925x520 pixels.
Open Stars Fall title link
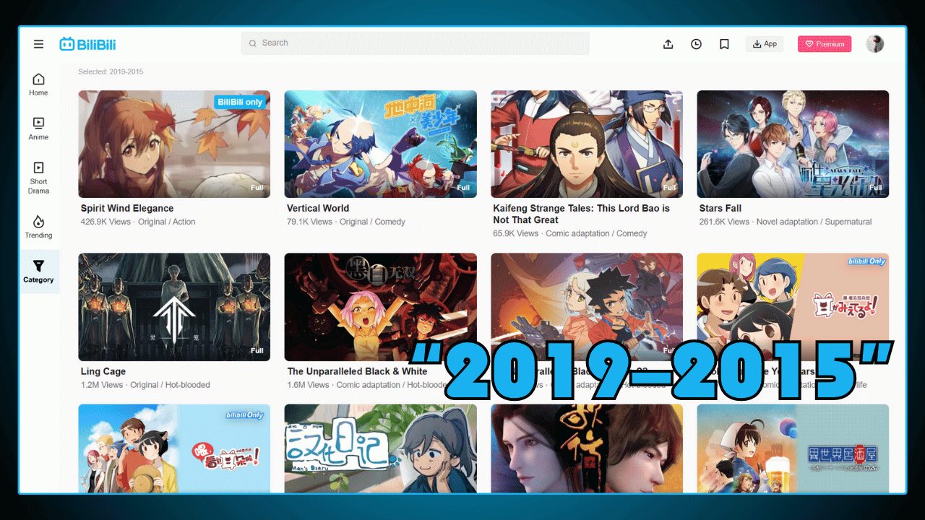[x=720, y=208]
